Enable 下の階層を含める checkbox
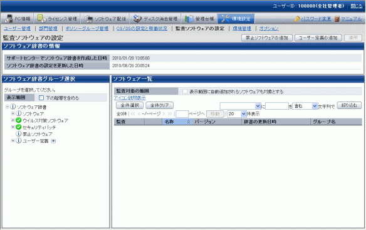 [x=41, y=98]
